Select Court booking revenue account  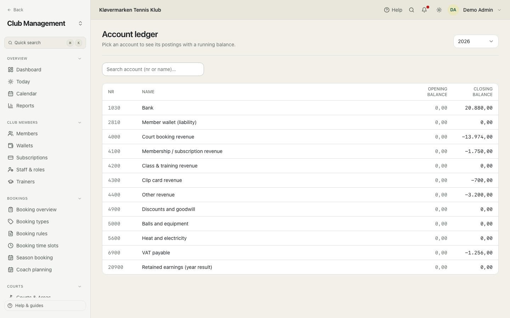[x=300, y=137]
